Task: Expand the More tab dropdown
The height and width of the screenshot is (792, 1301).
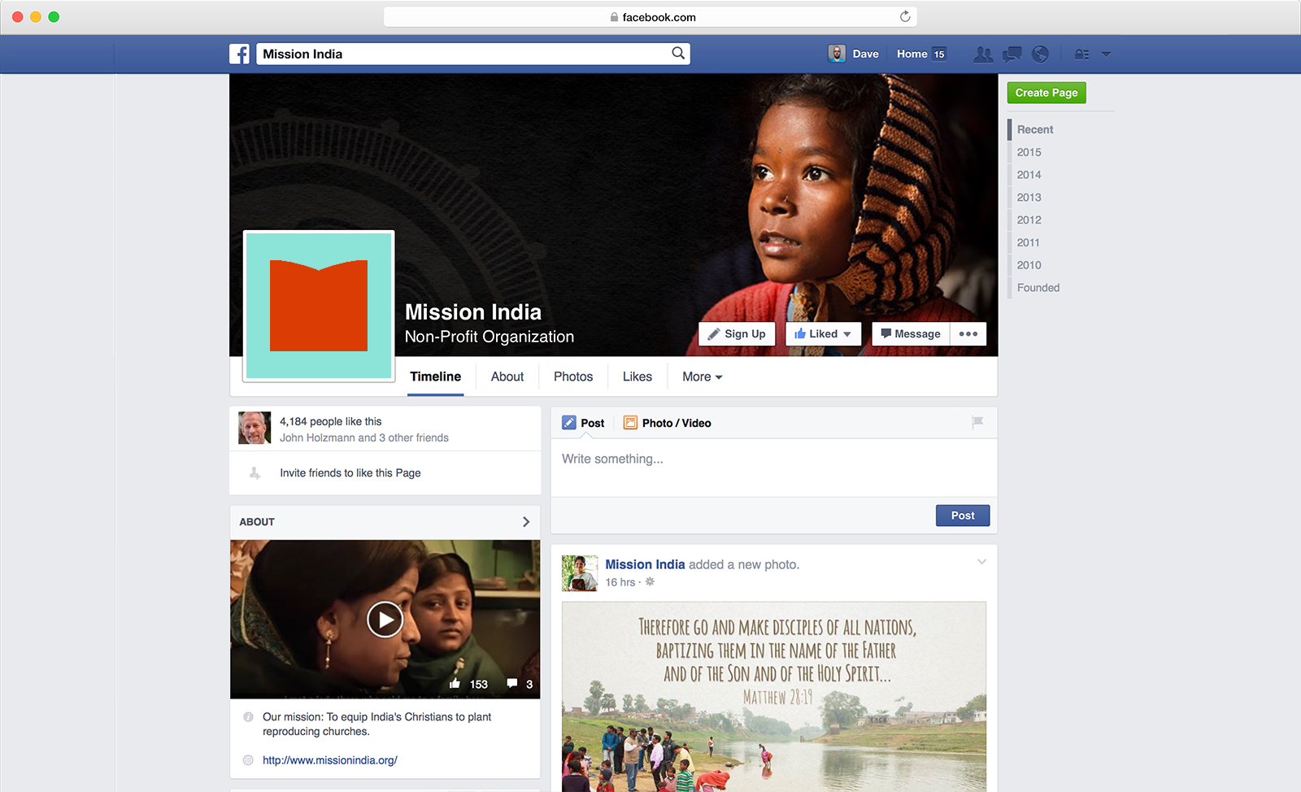Action: coord(703,376)
